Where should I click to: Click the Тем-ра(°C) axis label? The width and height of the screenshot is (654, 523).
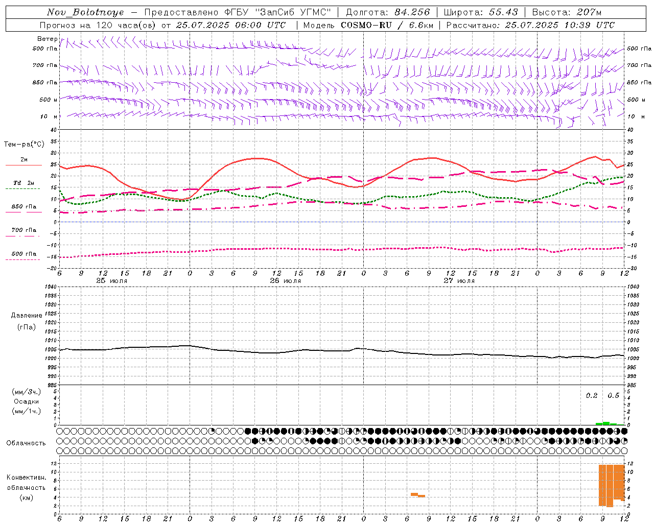click(x=24, y=145)
